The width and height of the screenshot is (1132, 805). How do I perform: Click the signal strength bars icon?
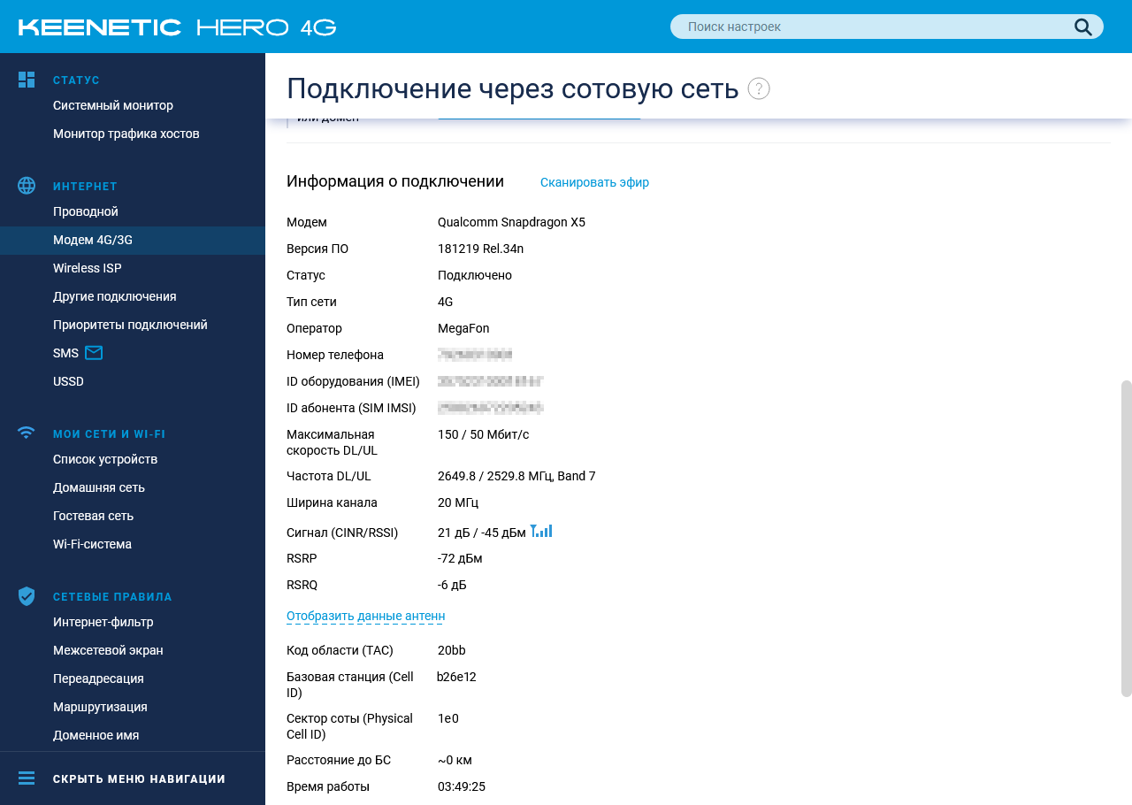[541, 531]
